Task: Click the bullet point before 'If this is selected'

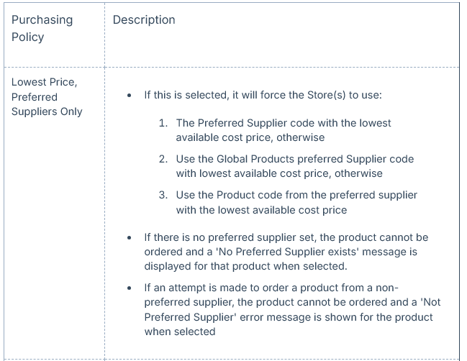Action: pos(129,96)
